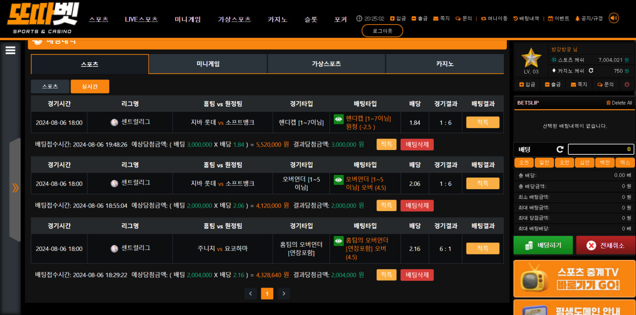636x315 pixels.
Task: Go to the previous page of bet history
Action: tap(250, 294)
